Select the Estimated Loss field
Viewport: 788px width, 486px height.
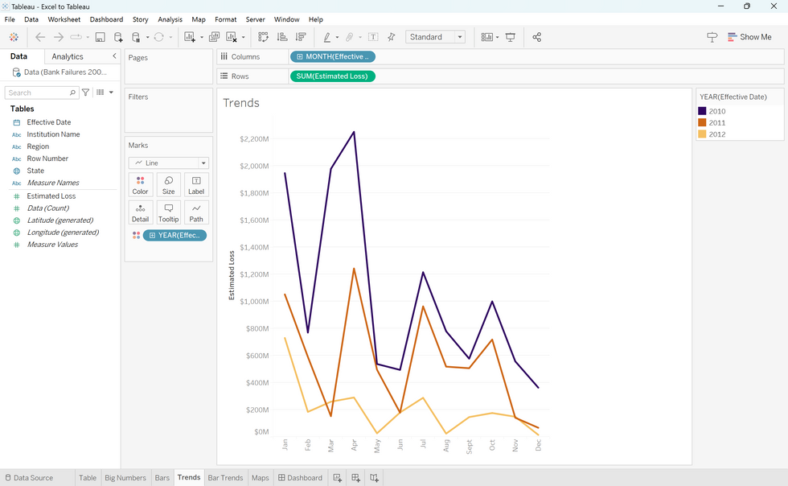click(51, 196)
